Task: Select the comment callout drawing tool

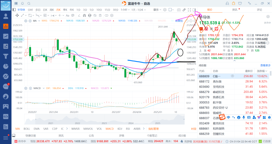Action: tap(73, 15)
